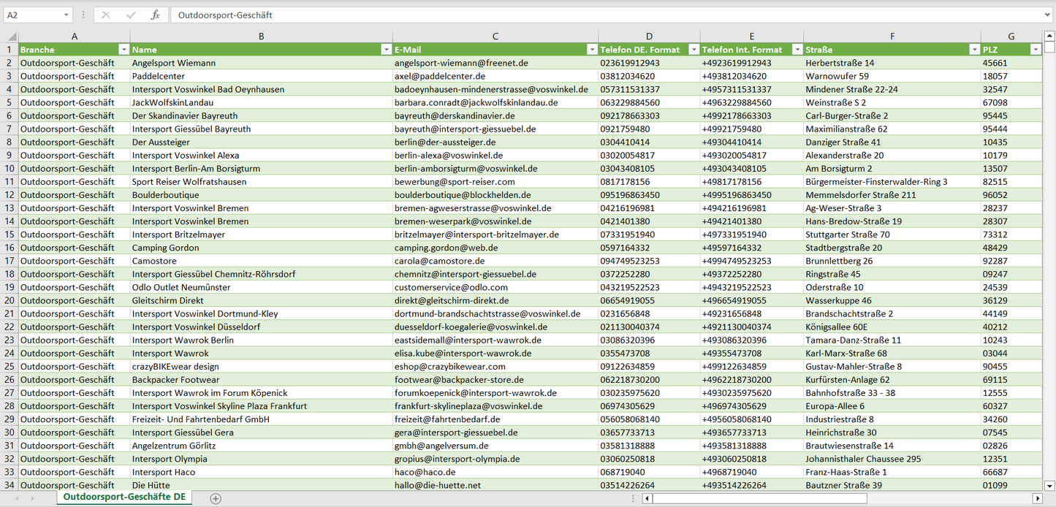1056x507 pixels.
Task: Expand the formula bar with chevron
Action: point(1048,15)
